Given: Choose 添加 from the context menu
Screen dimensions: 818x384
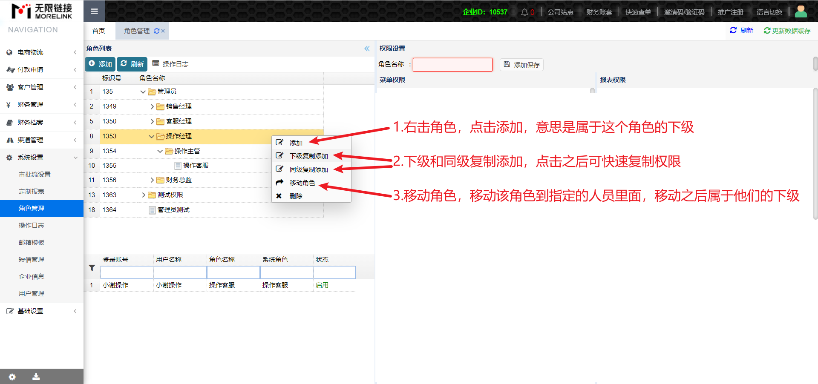Looking at the screenshot, I should pyautogui.click(x=311, y=143).
